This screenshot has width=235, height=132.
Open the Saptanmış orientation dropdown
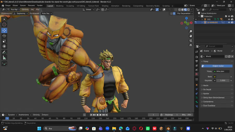click(21, 14)
